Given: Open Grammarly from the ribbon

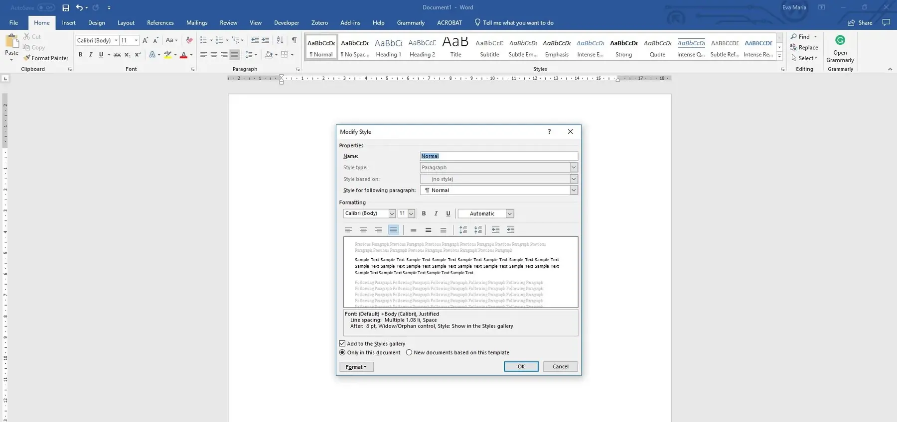Looking at the screenshot, I should (840, 49).
